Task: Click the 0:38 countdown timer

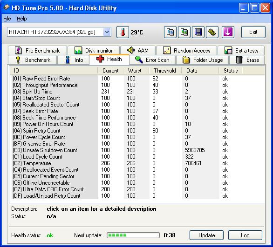Action: point(170,235)
